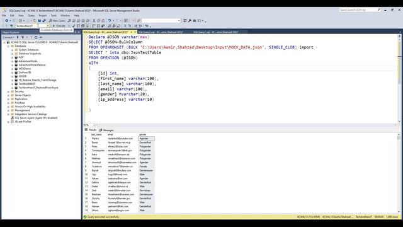Click the New Query toolbar button
This screenshot has height=227, width=403.
click(57, 21)
